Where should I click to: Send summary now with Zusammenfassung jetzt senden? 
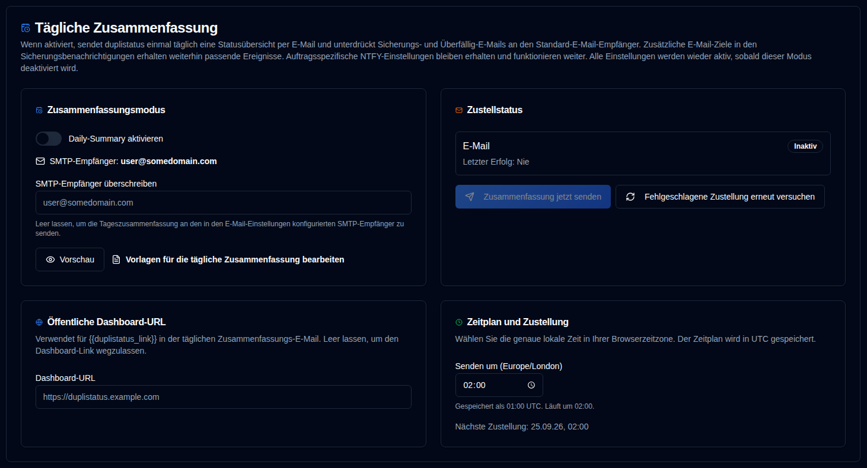(x=533, y=197)
